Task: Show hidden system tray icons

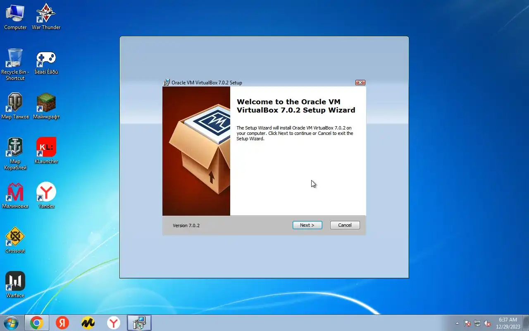Action: pyautogui.click(x=457, y=323)
